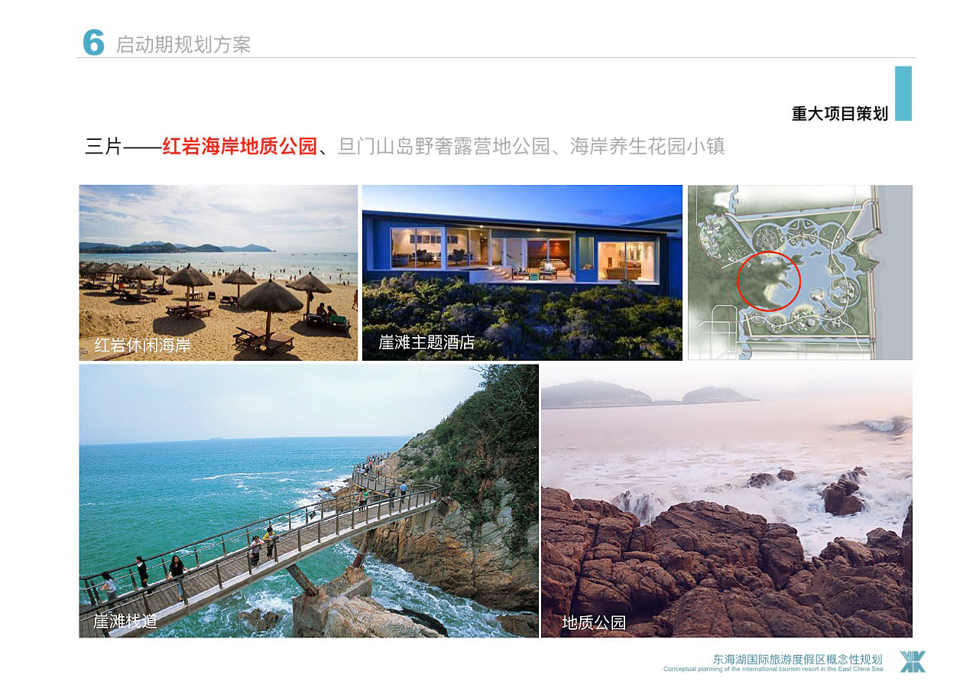Click the 东海湖国际旅游度假区概念性规划 footer text
The height and width of the screenshot is (681, 963).
(x=797, y=659)
